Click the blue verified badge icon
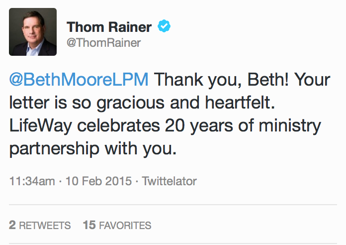The width and height of the screenshot is (346, 245). point(164,26)
